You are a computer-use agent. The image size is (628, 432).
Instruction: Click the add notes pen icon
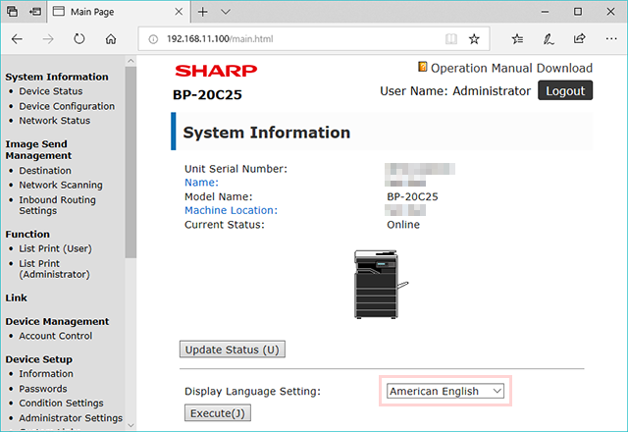click(549, 39)
